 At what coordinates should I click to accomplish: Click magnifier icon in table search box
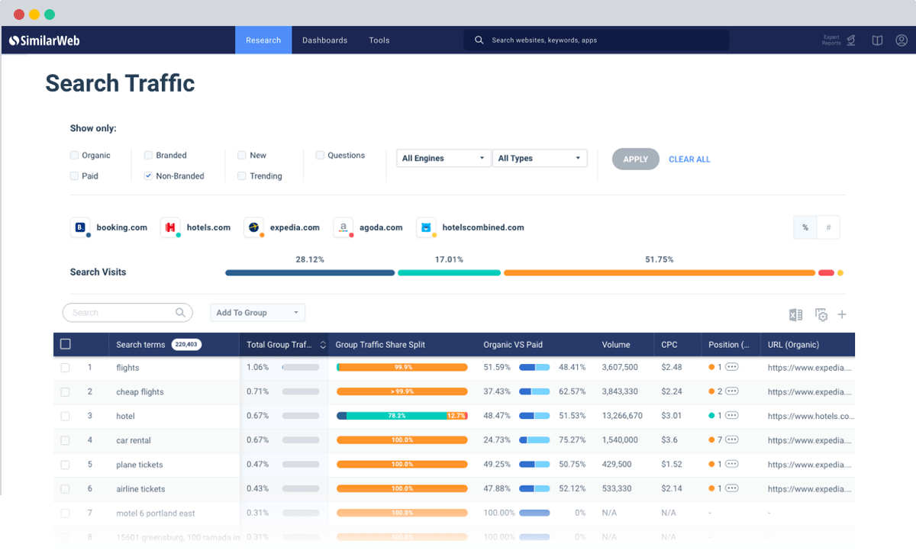[x=181, y=312]
